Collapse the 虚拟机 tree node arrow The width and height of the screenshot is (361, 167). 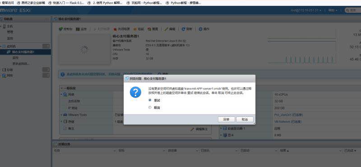tap(1, 46)
